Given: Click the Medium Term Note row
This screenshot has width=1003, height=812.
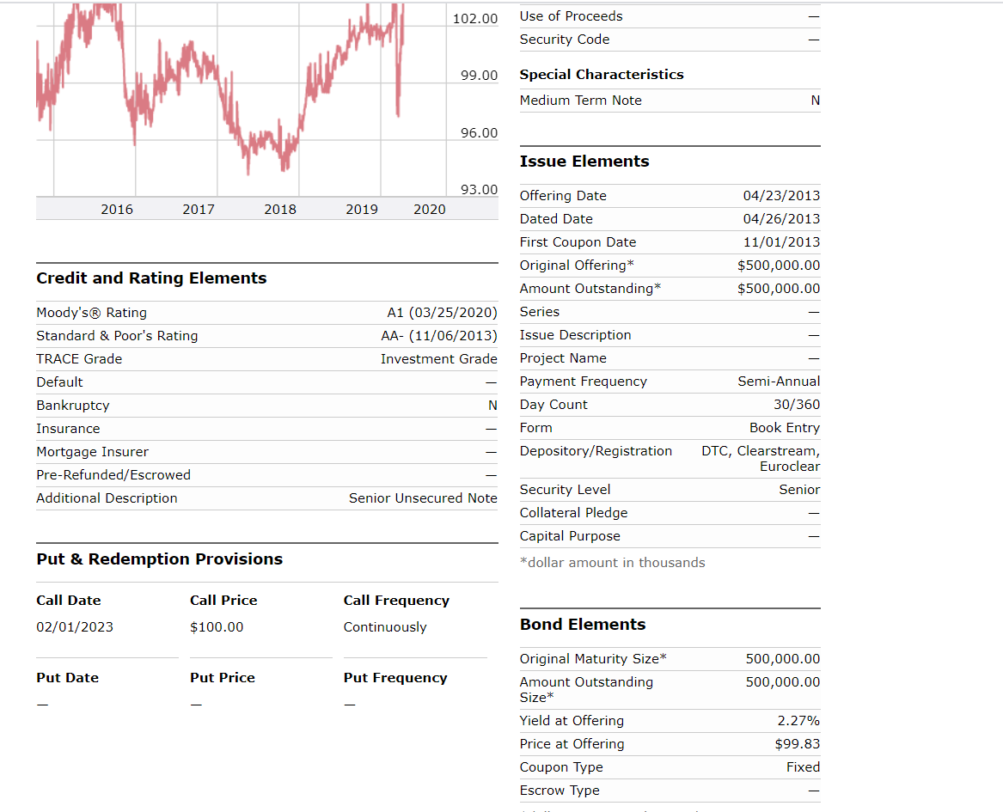Looking at the screenshot, I should coord(579,101).
